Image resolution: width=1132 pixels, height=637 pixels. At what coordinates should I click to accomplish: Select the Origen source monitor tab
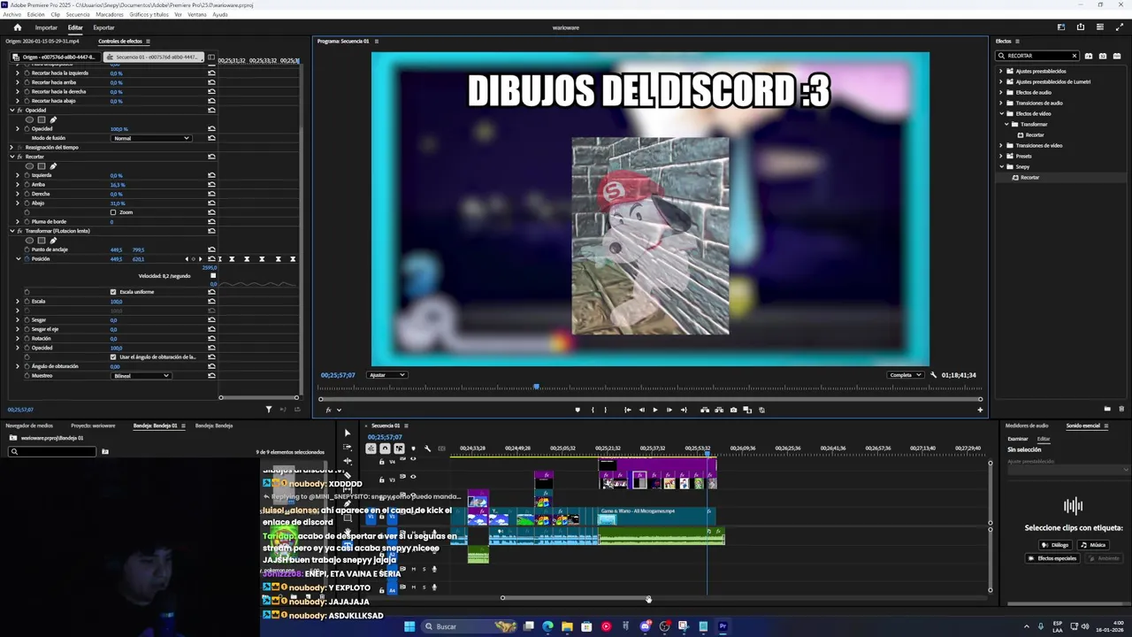coord(42,41)
